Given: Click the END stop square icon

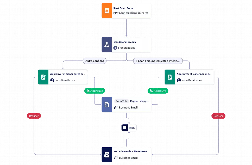Looking at the screenshot, I should 125,128.
